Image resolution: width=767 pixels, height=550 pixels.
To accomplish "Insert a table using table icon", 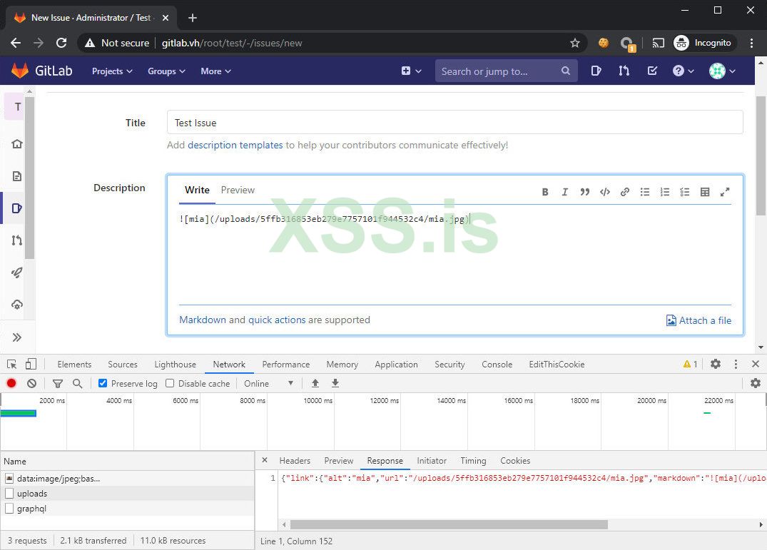I will click(705, 192).
